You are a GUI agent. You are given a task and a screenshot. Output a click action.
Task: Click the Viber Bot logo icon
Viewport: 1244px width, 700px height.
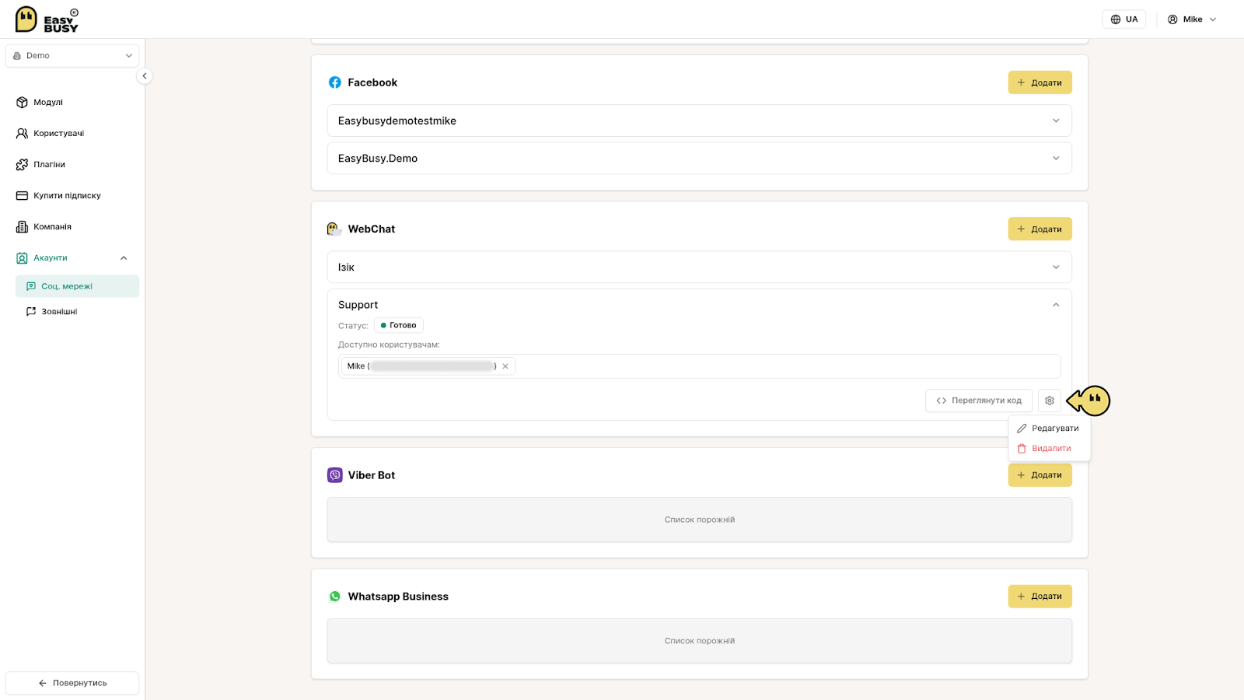[335, 475]
